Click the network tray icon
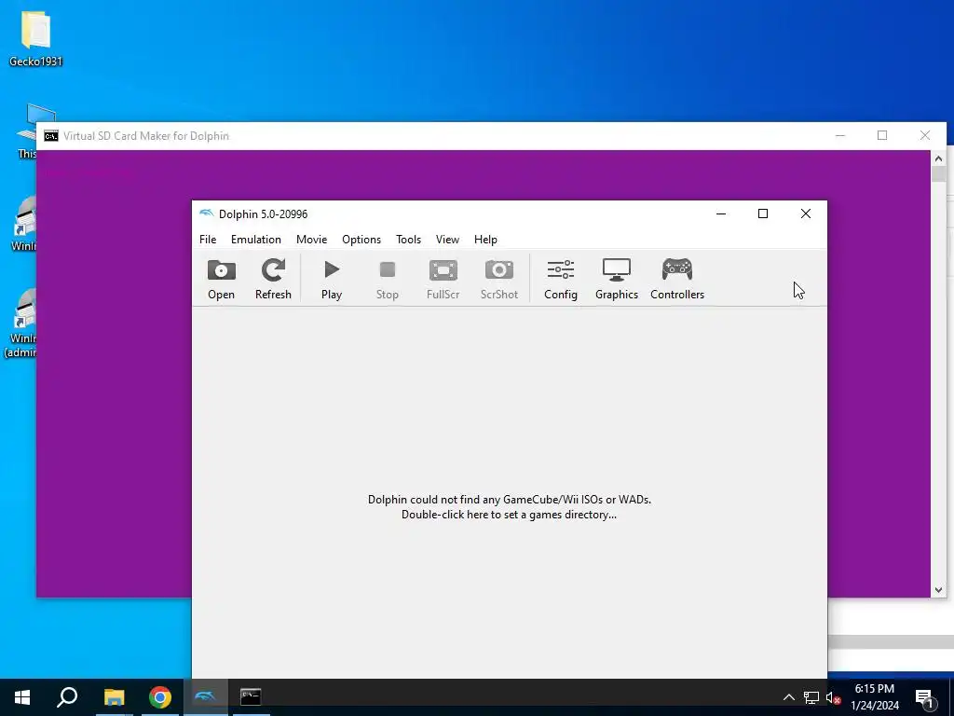 811,697
